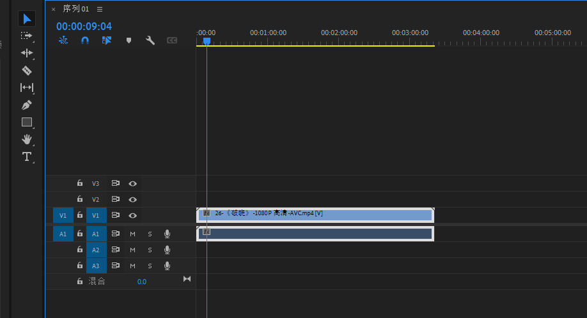Open the 序列01 panel menu
This screenshot has width=587, height=318.
click(x=99, y=9)
